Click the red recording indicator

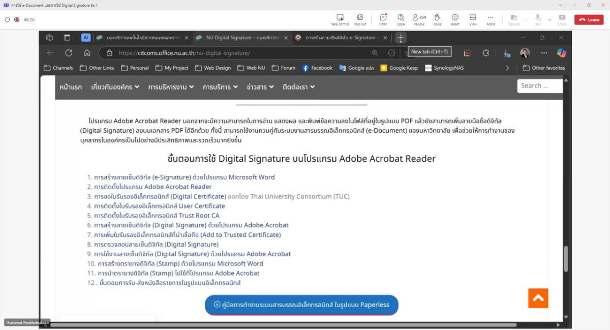17,20
